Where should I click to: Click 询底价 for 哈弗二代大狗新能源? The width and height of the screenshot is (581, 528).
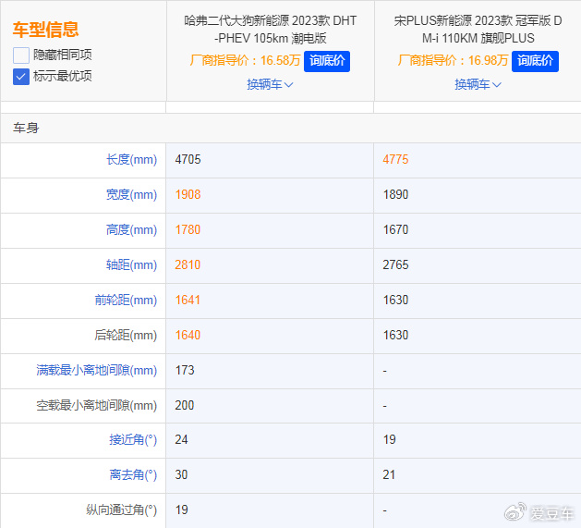(327, 61)
